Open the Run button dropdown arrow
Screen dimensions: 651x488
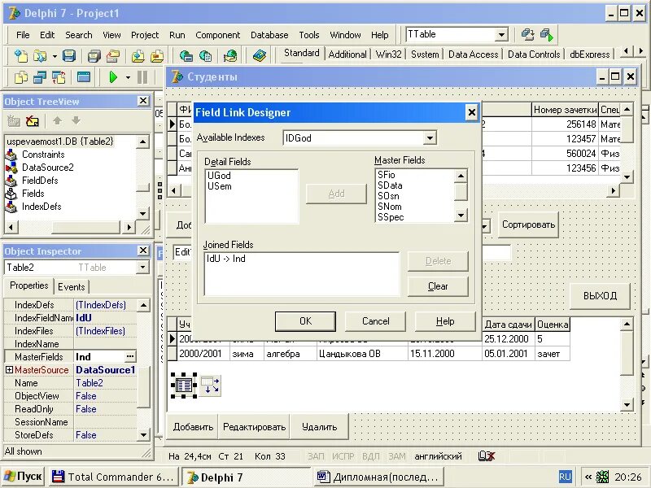pos(128,77)
